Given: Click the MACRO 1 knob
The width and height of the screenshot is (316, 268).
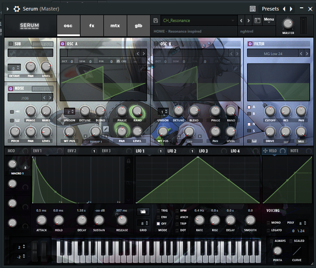Looking at the screenshot, I should pos(12,164).
